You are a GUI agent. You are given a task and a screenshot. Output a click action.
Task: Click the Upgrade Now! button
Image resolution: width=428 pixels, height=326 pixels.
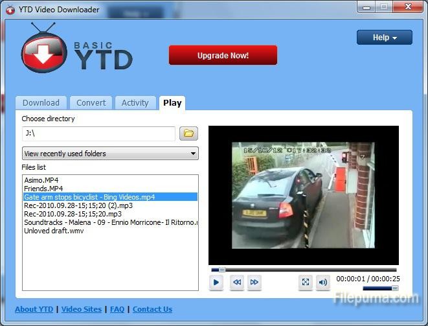[223, 56]
